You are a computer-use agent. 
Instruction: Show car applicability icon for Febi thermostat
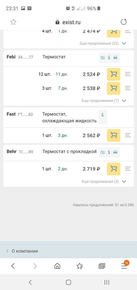click(x=116, y=58)
